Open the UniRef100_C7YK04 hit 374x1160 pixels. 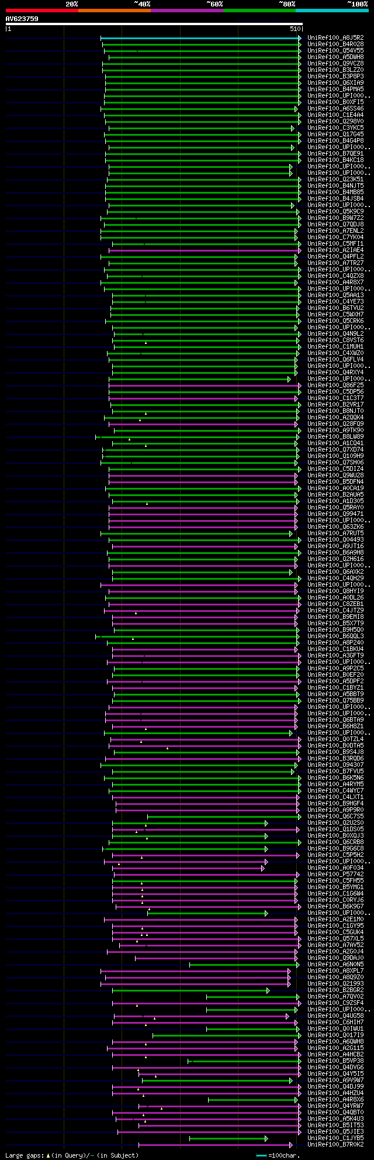pyautogui.click(x=336, y=237)
